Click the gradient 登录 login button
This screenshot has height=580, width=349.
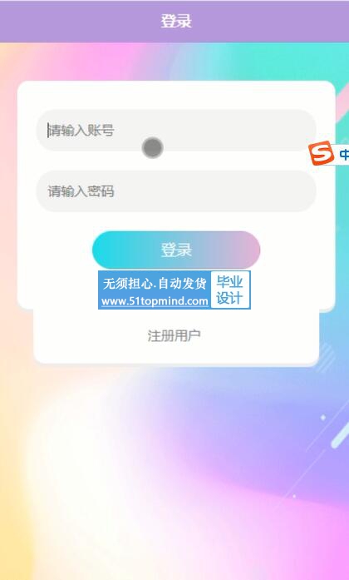[x=176, y=250]
